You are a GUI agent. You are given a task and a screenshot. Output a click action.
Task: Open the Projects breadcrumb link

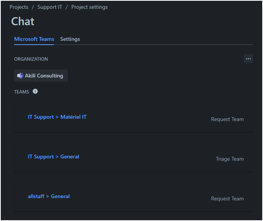19,7
